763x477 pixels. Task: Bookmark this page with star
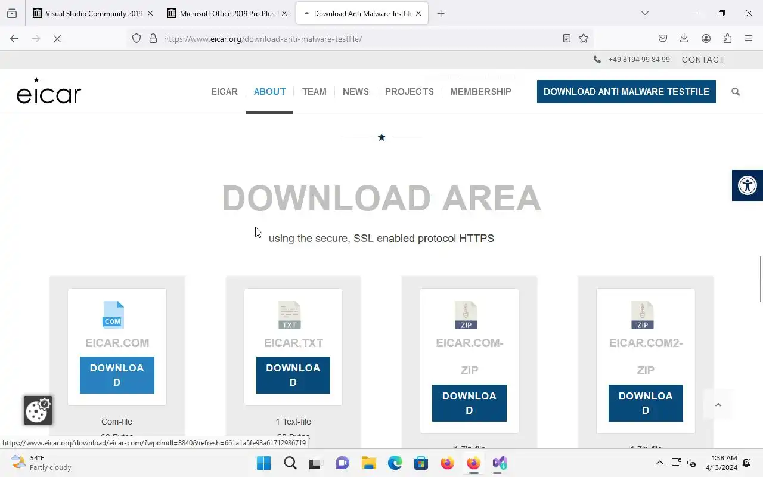click(x=584, y=39)
